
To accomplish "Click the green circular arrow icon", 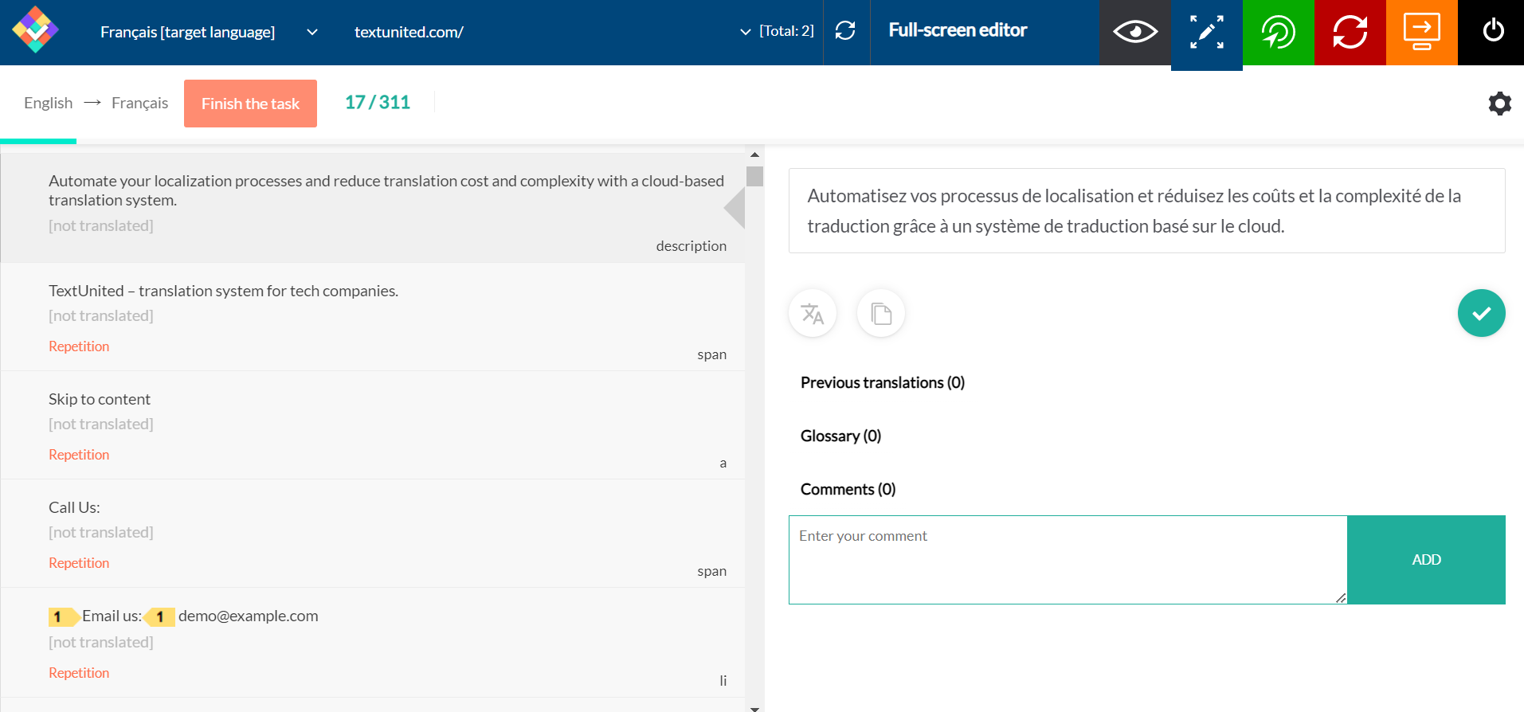I will tap(1279, 32).
